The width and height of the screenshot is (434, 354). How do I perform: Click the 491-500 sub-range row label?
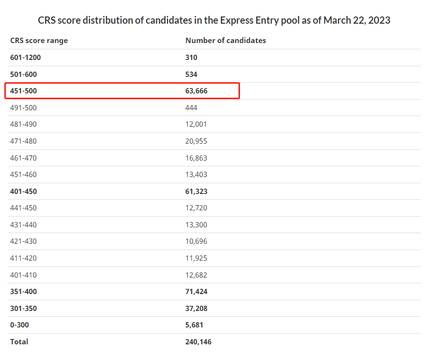[x=23, y=108]
